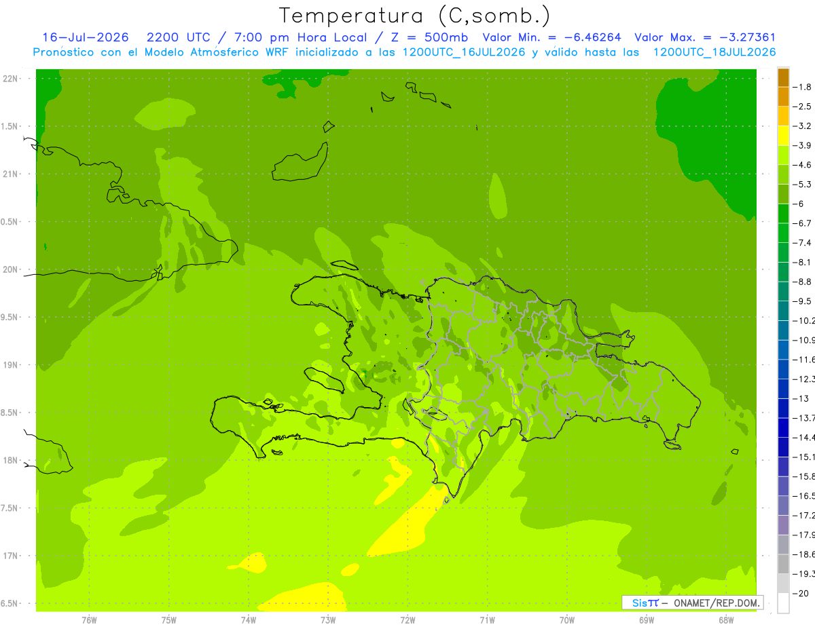
Task: Click green colorbar swatch between -6 and -6.7
Action: [x=783, y=214]
